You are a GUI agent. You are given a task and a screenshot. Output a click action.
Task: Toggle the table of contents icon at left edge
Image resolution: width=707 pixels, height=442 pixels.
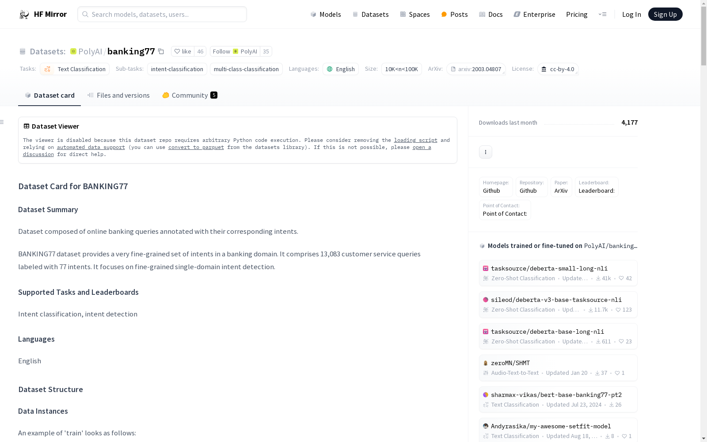2,122
